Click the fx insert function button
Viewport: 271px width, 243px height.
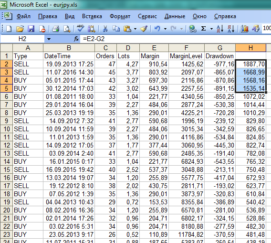tap(76, 39)
